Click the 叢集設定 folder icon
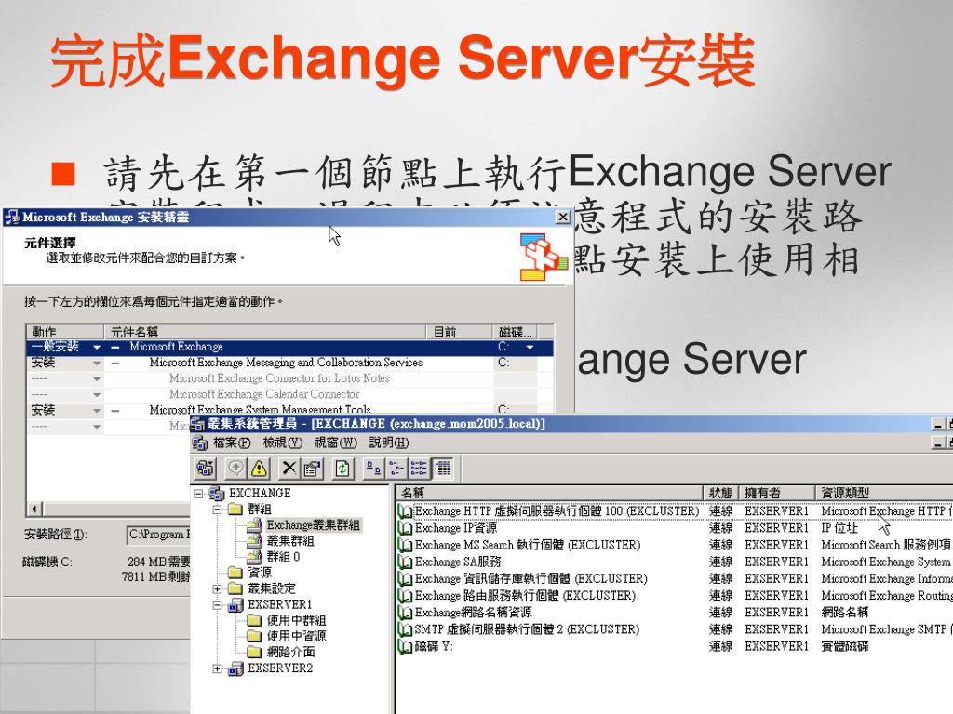This screenshot has height=714, width=953. pos(235,588)
